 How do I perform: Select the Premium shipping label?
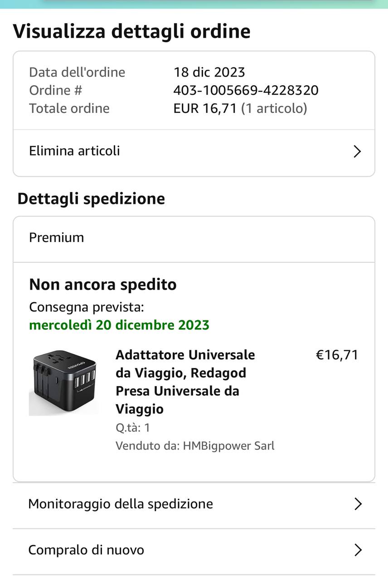pos(57,237)
